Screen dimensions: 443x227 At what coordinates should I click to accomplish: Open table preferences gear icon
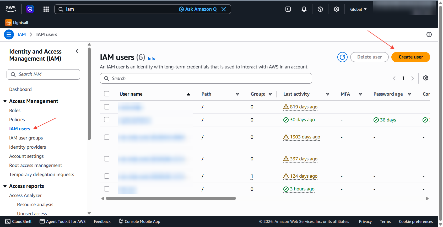(x=426, y=78)
